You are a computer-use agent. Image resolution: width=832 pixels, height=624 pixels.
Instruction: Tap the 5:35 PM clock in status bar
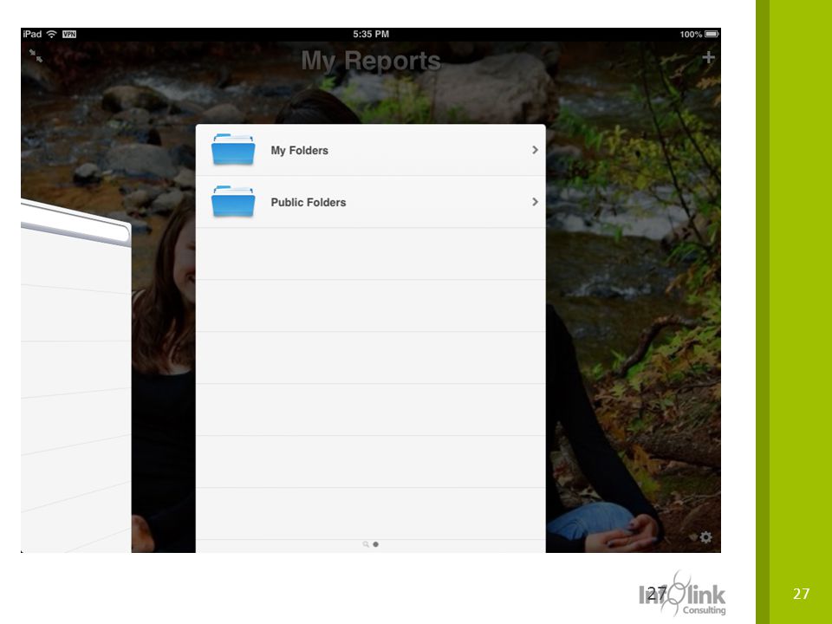click(x=371, y=34)
